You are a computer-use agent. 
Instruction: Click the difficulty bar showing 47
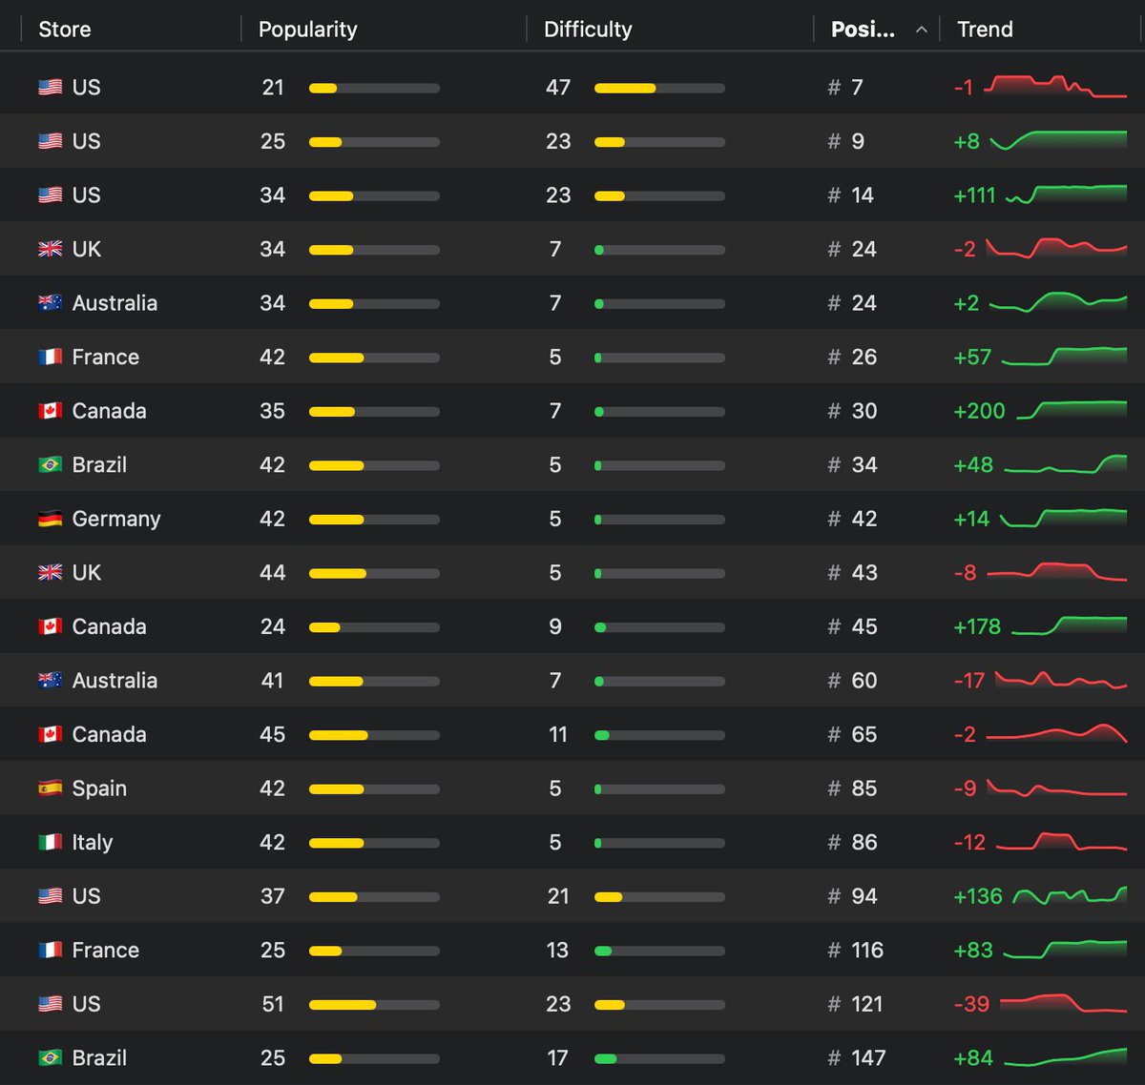[x=659, y=88]
